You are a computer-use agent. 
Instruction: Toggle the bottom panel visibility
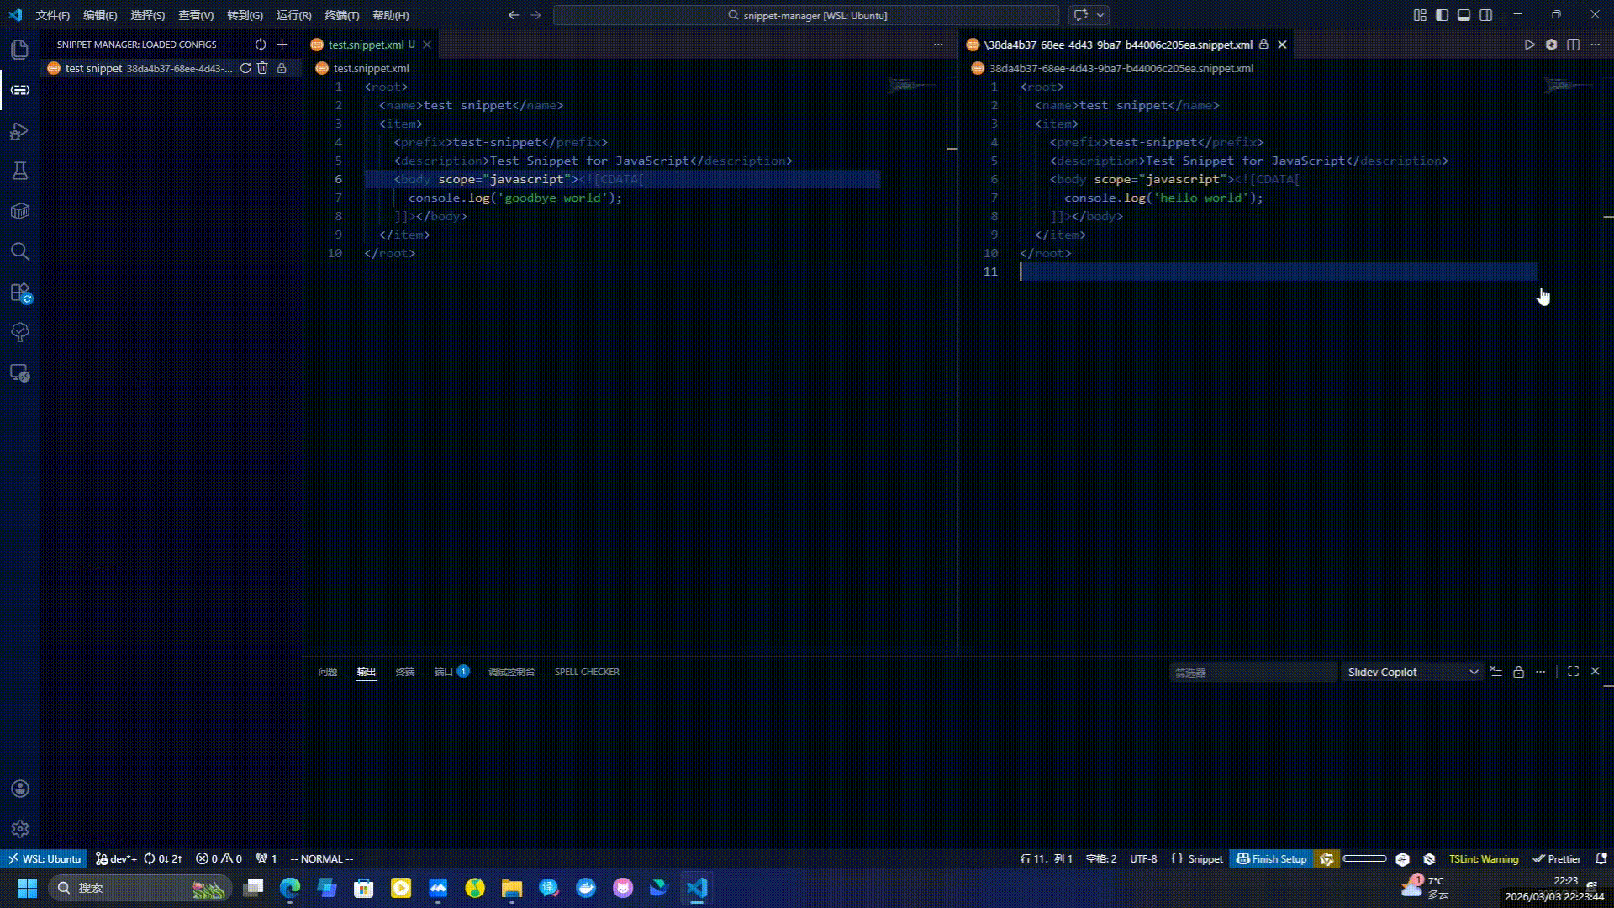1464,14
